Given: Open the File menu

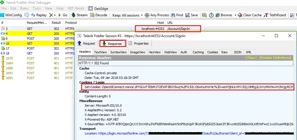Looking at the screenshot, I should (3, 8).
